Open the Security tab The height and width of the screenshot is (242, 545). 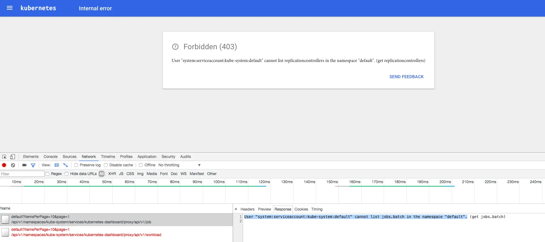click(168, 157)
